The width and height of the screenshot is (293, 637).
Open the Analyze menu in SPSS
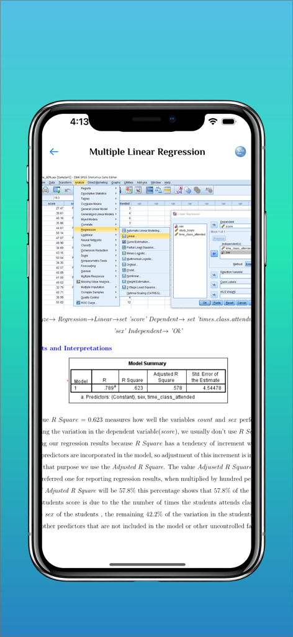[79, 182]
